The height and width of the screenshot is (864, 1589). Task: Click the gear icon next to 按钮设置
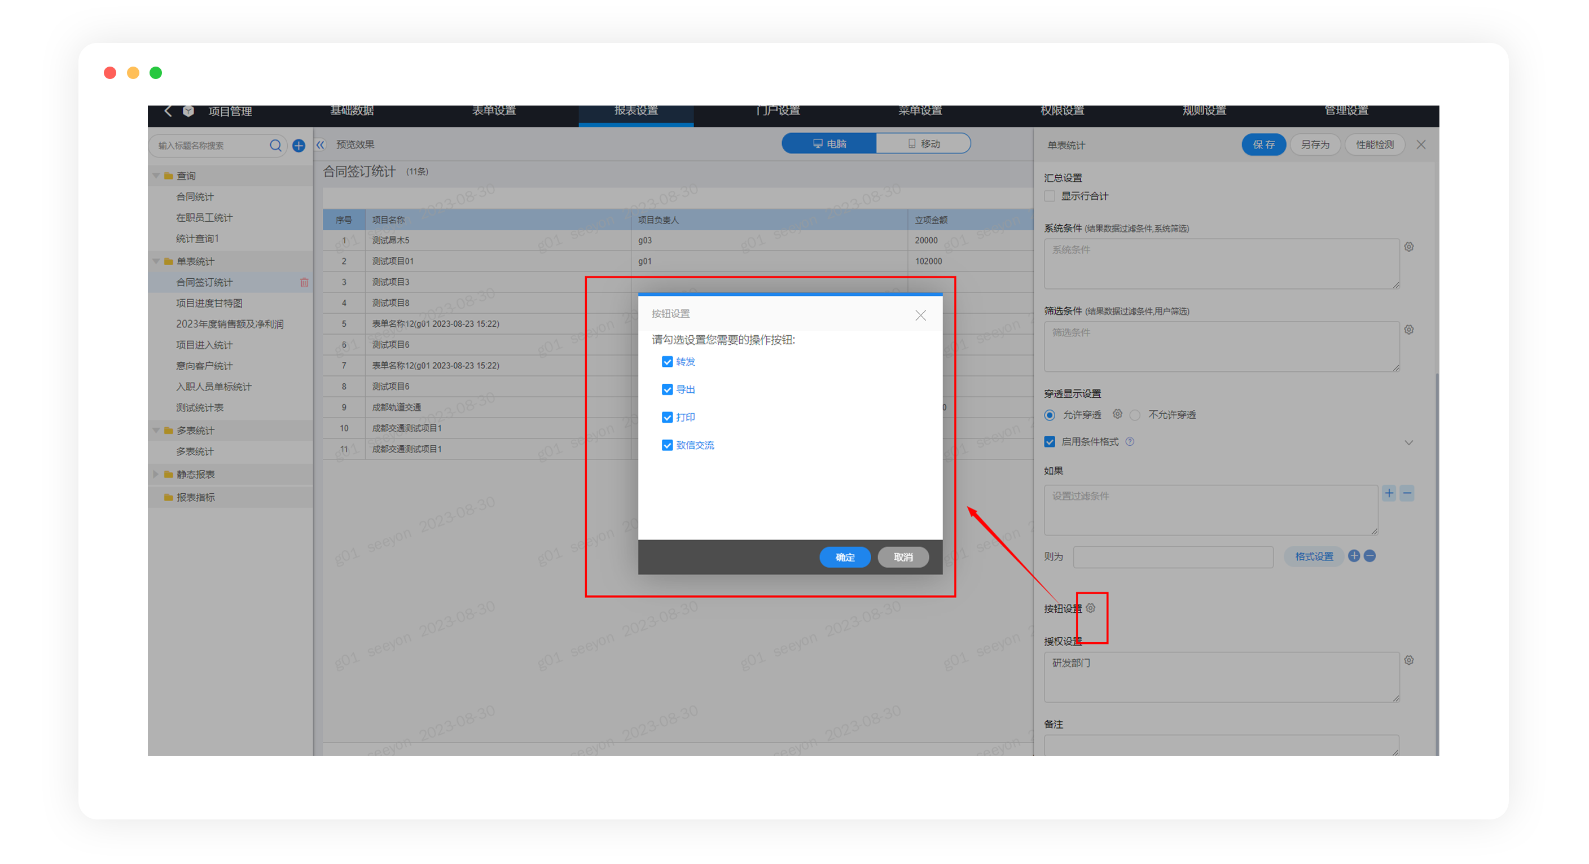[x=1091, y=608]
